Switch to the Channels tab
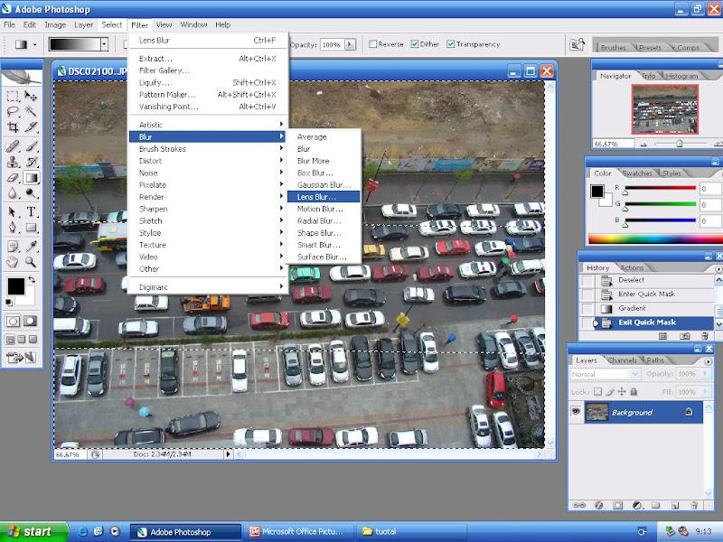 coord(621,360)
